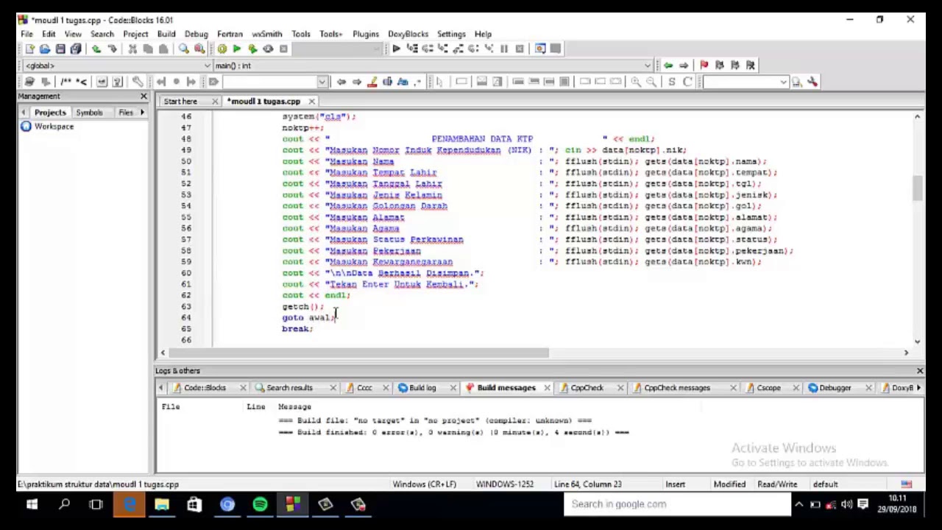This screenshot has height=530, width=942.
Task: Jump back with green left arrow
Action: pos(668,66)
